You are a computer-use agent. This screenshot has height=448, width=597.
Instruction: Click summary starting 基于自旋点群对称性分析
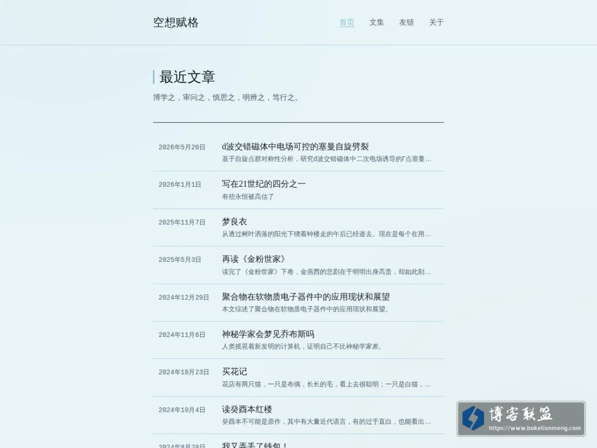coord(327,159)
